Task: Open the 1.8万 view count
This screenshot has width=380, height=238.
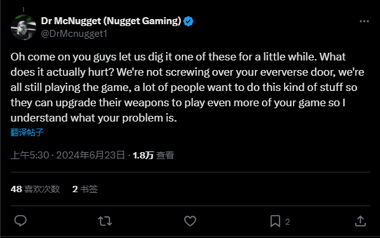Action: 143,155
